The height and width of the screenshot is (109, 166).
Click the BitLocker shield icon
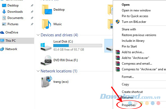coord(118,22)
